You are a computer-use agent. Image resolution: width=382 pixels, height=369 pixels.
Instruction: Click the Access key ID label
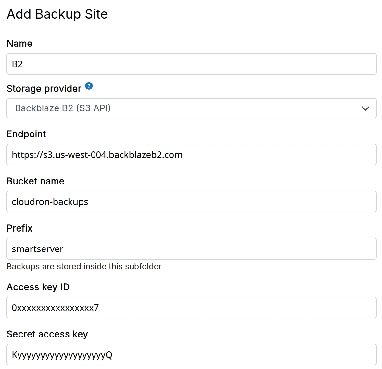click(38, 287)
